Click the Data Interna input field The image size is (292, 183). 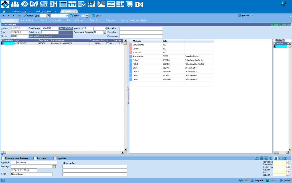(49, 32)
